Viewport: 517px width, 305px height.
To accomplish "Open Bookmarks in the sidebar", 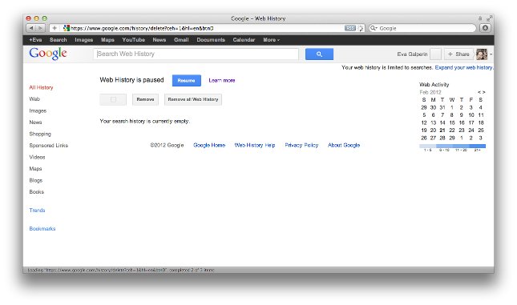I will coord(42,229).
